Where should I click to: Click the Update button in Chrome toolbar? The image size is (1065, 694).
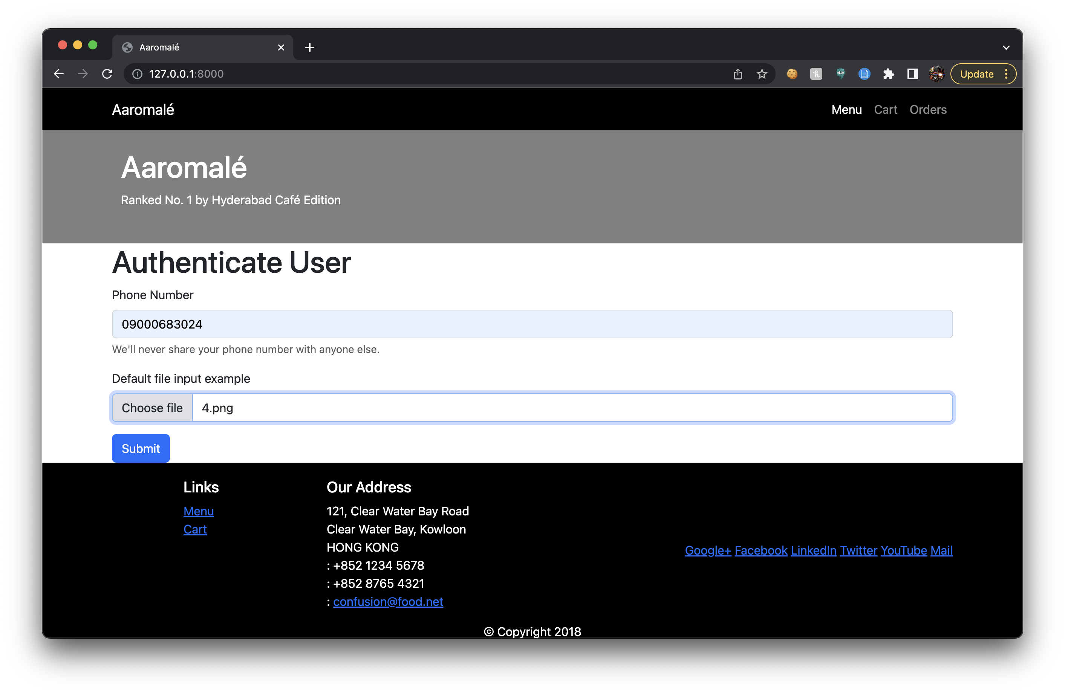coord(977,74)
